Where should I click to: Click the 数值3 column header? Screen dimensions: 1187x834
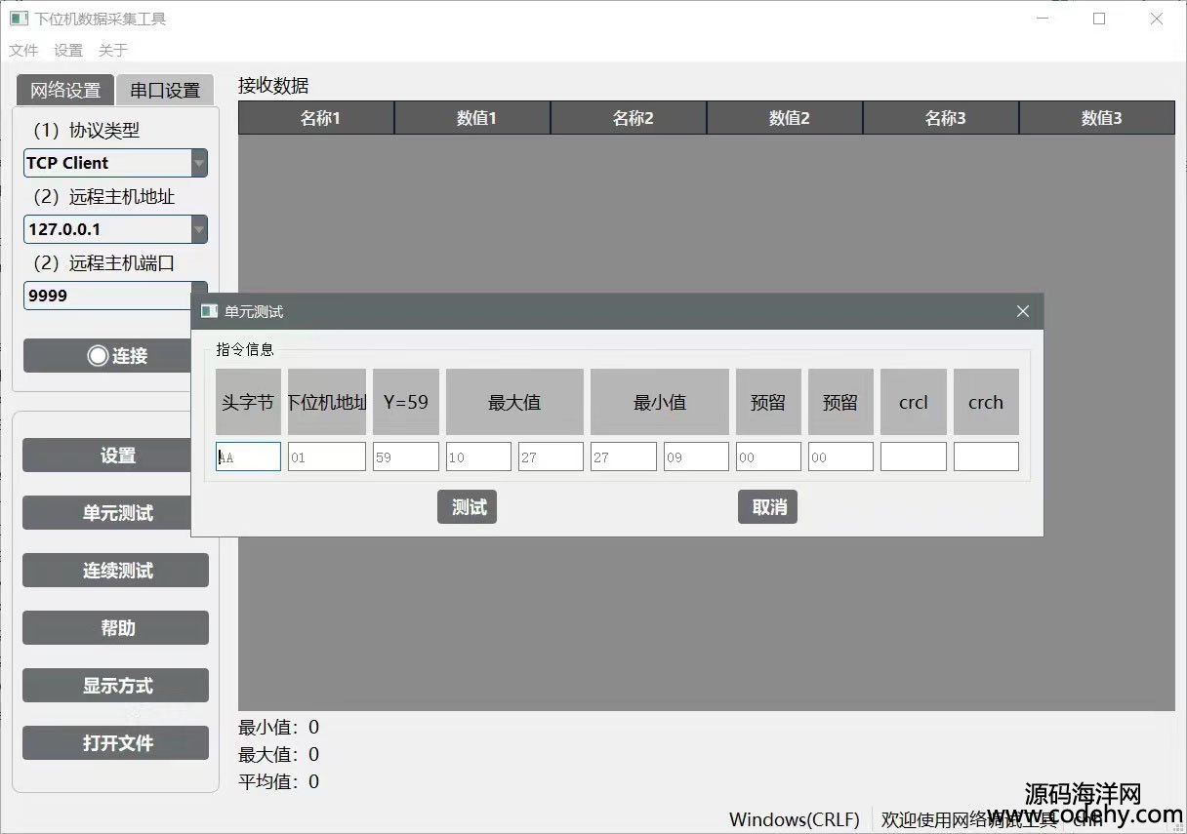pyautogui.click(x=1097, y=118)
